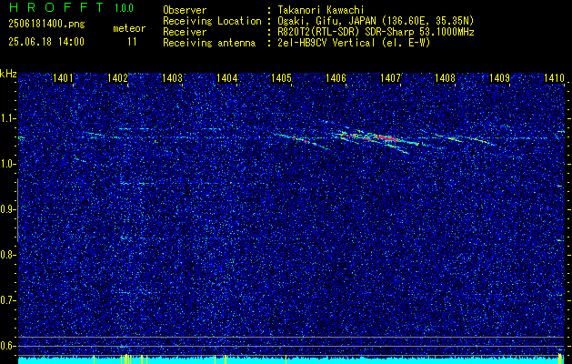The width and height of the screenshot is (572, 364).
Task: Click the 1403 time axis label
Action: pyautogui.click(x=172, y=77)
